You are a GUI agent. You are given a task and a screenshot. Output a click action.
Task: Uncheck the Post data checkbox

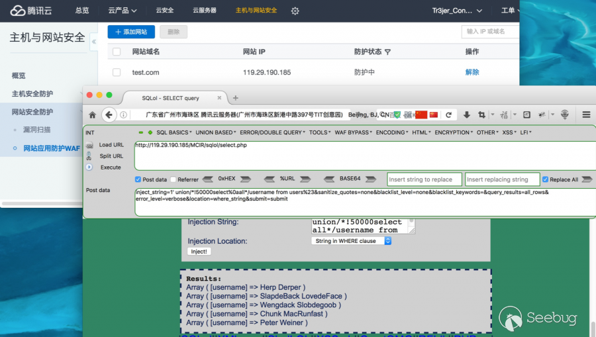pos(138,179)
